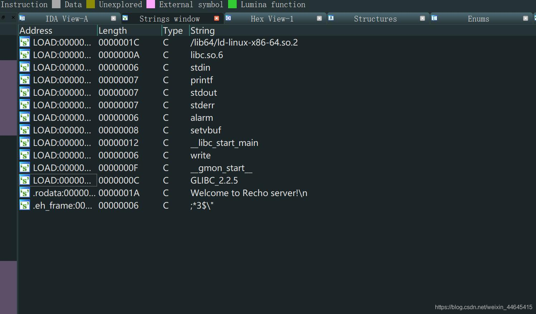Click the Enums tab icon
This screenshot has width=536, height=314.
434,18
